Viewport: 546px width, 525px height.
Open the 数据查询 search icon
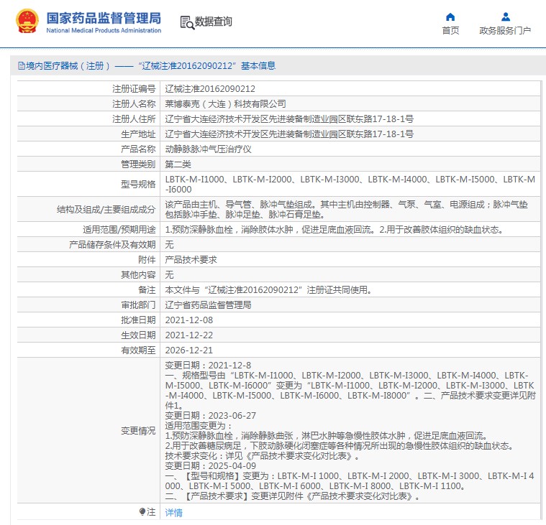pyautogui.click(x=187, y=22)
